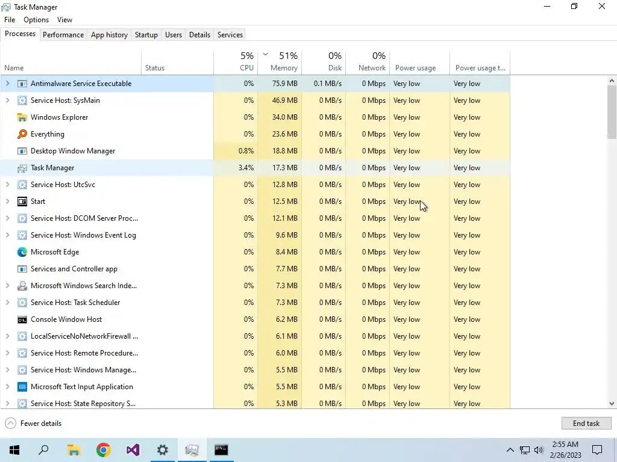Screen dimensions: 617x462
Task: Open the Windows Start menu
Action: tap(14, 450)
